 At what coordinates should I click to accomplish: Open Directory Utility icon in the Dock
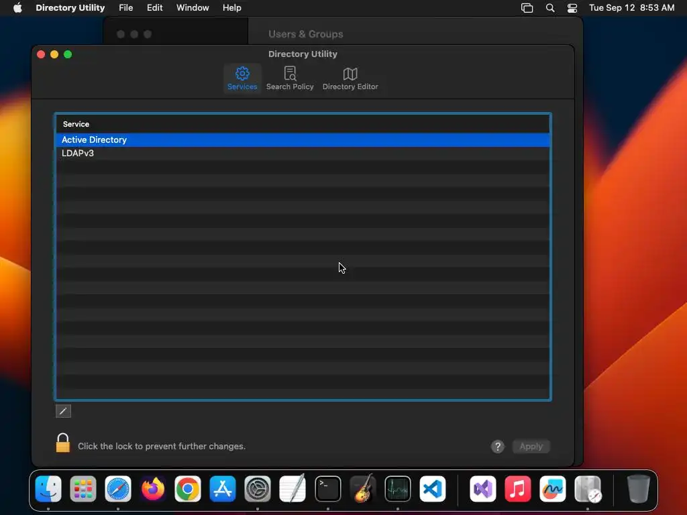[x=588, y=488]
